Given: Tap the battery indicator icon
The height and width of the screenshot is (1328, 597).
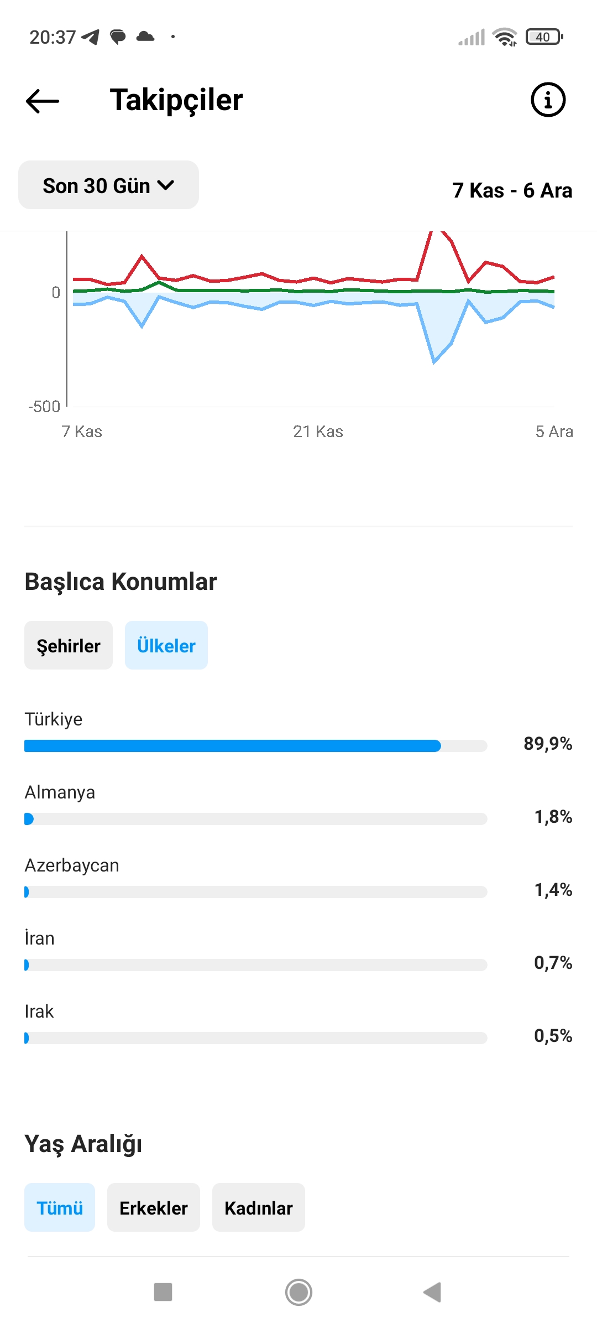Looking at the screenshot, I should click(x=544, y=37).
